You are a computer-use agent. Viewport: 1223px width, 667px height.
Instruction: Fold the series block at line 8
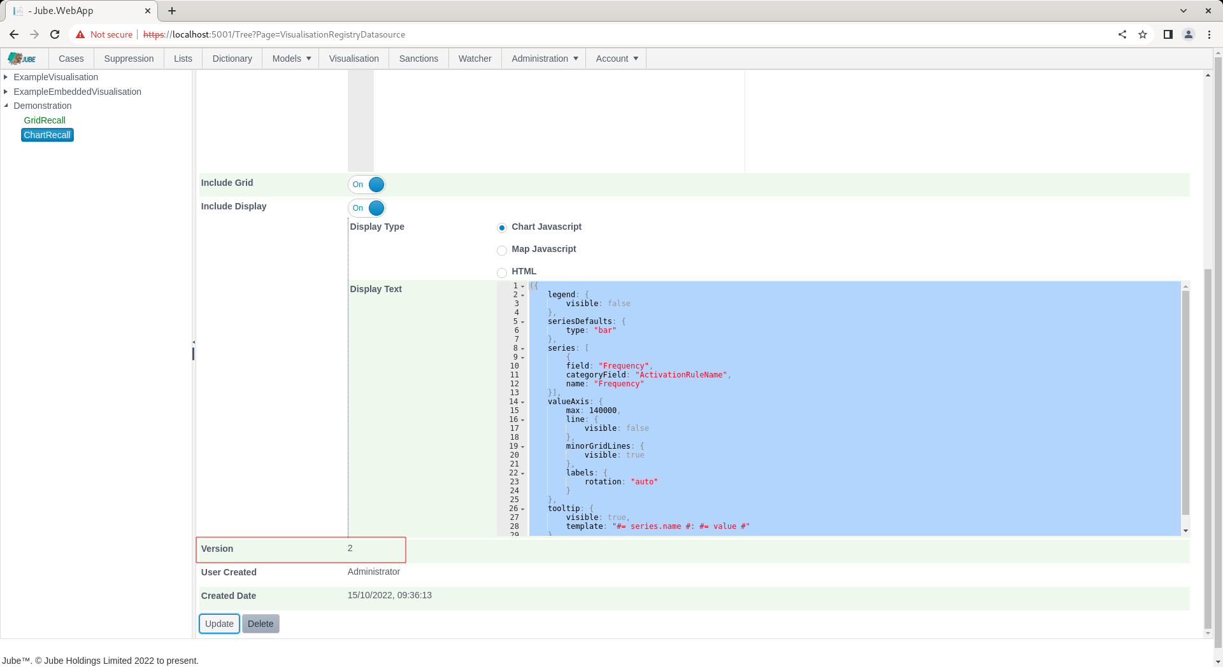523,349
